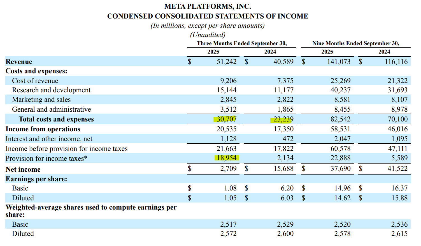Select marketing and sales value 2,845
This screenshot has width=421, height=246.
pyautogui.click(x=228, y=100)
